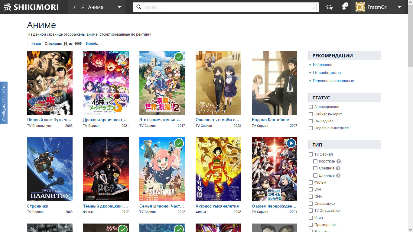413x232 pixels.
Task: Open Planetes poster thumbnail
Action: pyautogui.click(x=50, y=169)
